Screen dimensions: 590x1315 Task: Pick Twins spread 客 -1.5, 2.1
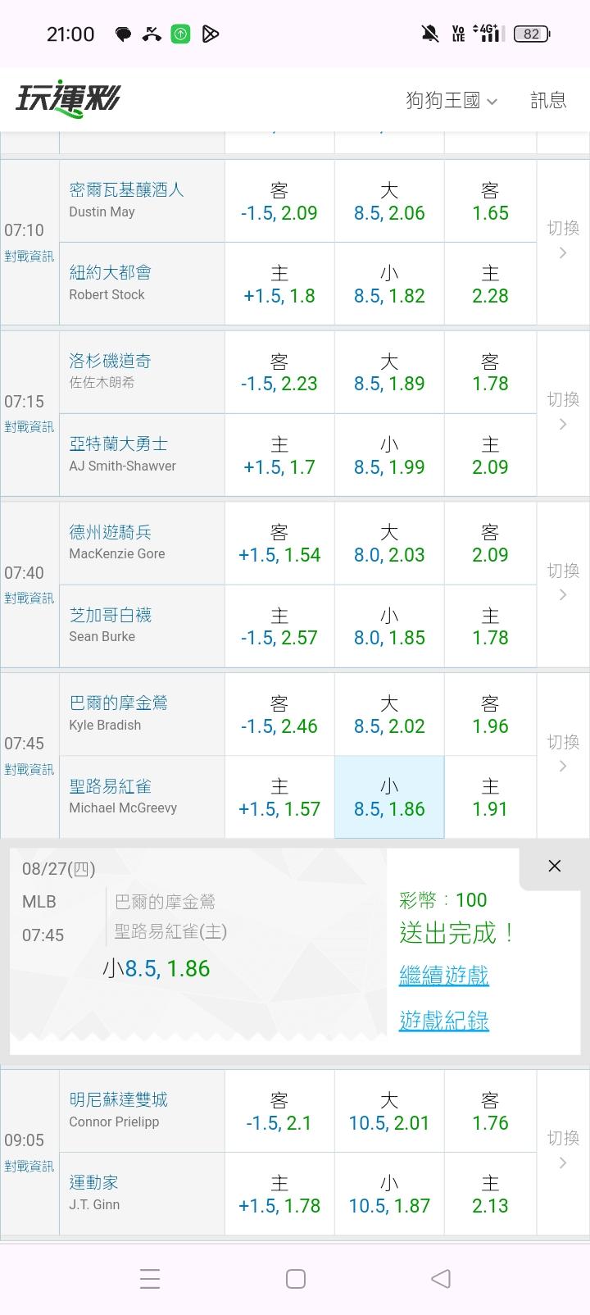[279, 1111]
